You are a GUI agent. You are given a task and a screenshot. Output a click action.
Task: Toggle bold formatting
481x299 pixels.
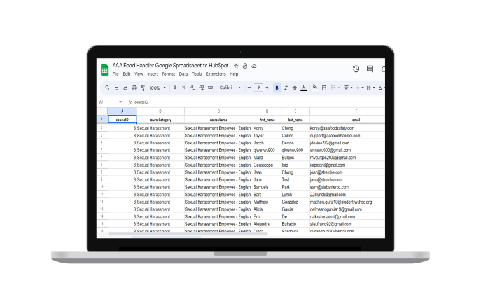point(277,88)
